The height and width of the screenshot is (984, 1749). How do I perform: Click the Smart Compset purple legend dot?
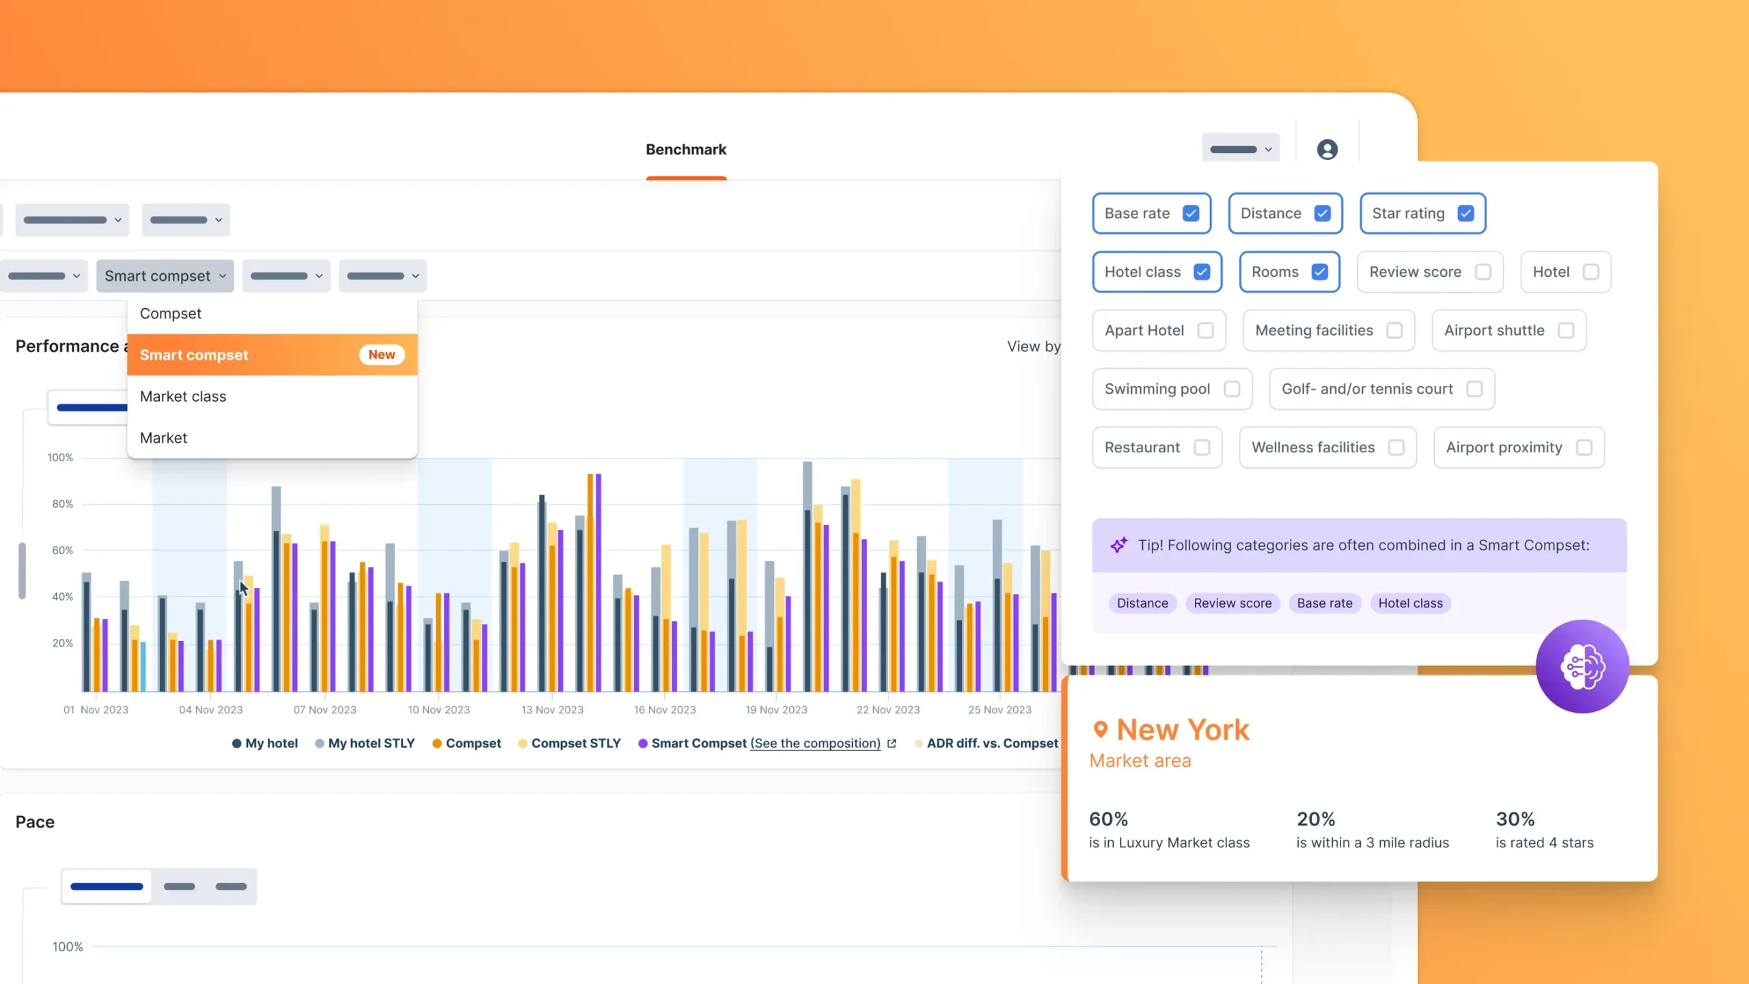643,743
